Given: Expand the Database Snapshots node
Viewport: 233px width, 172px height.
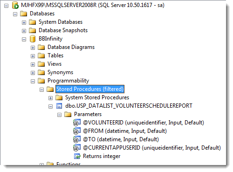Looking at the screenshot, I should click(x=24, y=31).
